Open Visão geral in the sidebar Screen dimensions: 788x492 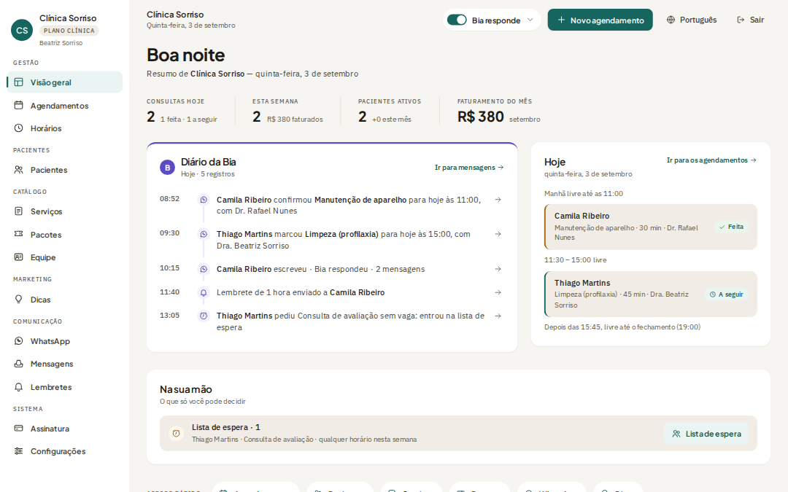click(x=65, y=82)
